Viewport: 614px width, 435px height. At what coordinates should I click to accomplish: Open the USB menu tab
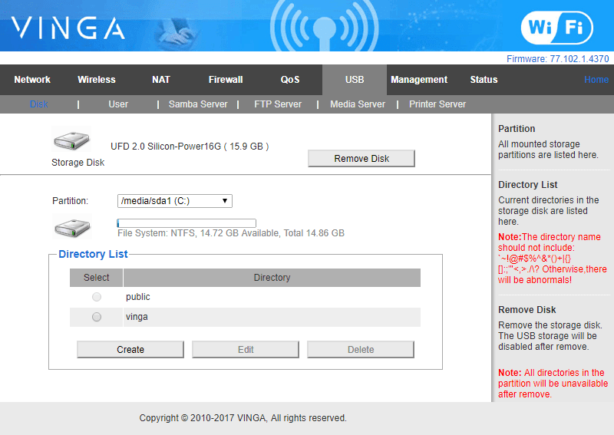click(x=355, y=80)
